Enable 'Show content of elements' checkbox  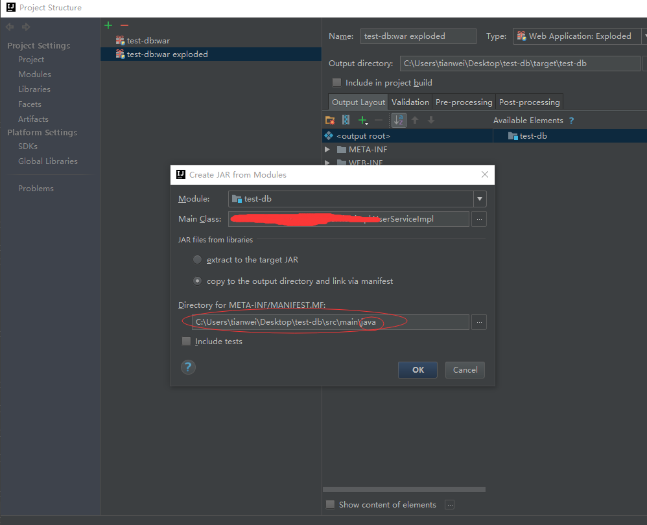(x=331, y=504)
